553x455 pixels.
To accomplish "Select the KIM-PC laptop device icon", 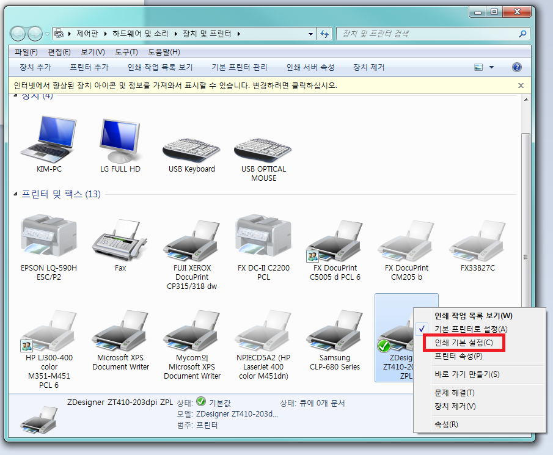I will pyautogui.click(x=49, y=139).
